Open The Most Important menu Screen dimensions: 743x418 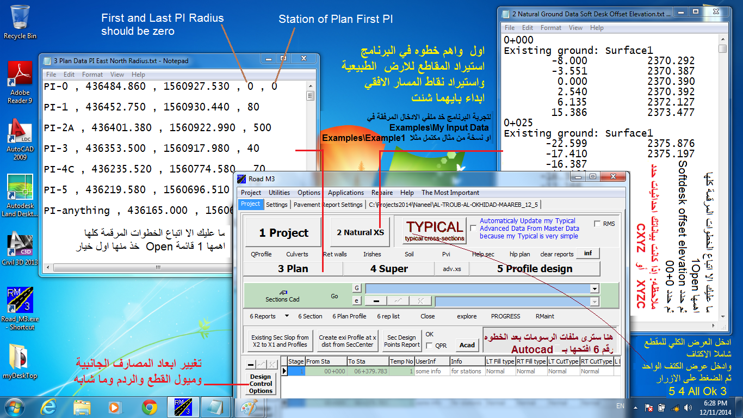point(450,192)
